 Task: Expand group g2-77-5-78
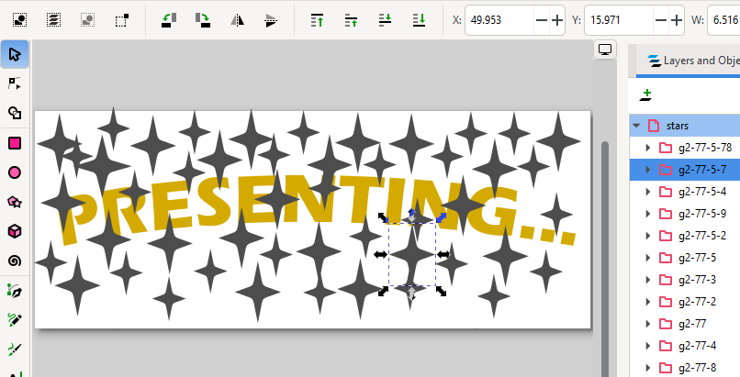[x=648, y=148]
